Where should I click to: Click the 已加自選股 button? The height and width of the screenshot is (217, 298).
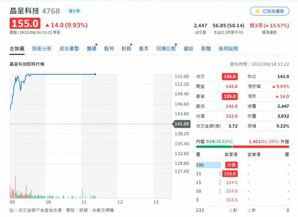coord(269,11)
